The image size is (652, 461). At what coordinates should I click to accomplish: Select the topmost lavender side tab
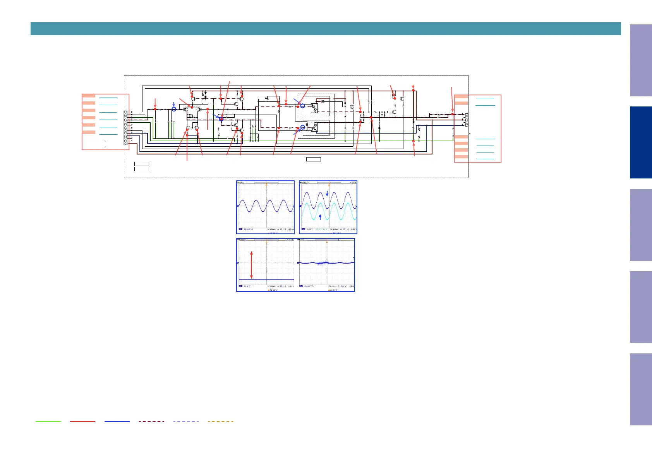click(641, 60)
